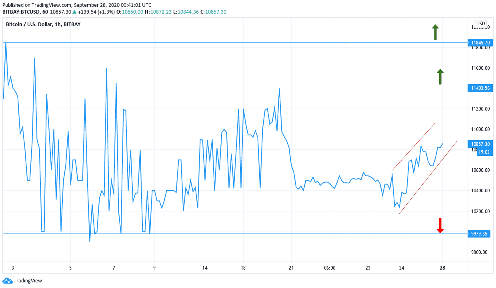This screenshot has height=288, width=496.
Task: Click the 9979.35 price tag on the scale
Action: (479, 234)
